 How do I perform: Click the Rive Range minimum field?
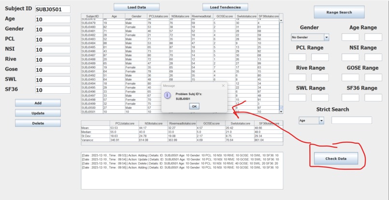pos(297,77)
